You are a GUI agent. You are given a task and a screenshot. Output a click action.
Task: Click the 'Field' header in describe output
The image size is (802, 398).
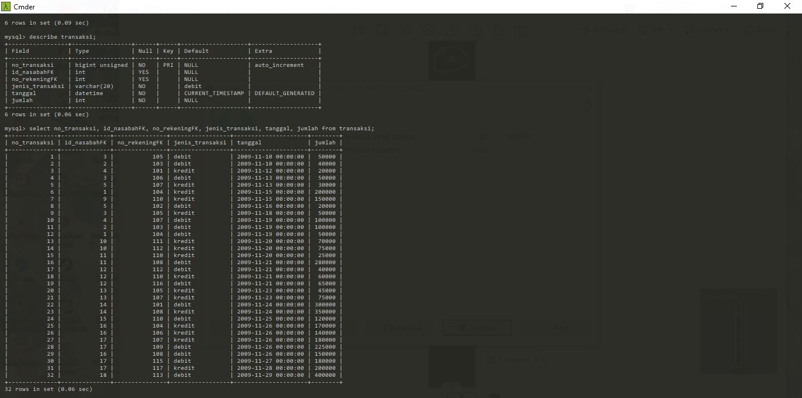[x=21, y=51]
